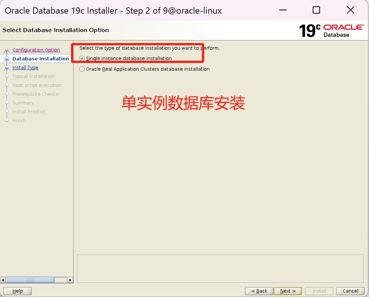Image resolution: width=369 pixels, height=297 pixels.
Task: Click the Root script execution step label
Action: click(37, 85)
